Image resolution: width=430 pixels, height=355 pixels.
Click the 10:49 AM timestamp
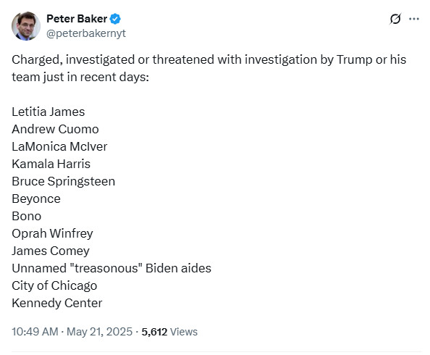click(35, 332)
